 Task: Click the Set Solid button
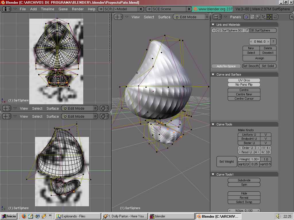click(x=268, y=66)
